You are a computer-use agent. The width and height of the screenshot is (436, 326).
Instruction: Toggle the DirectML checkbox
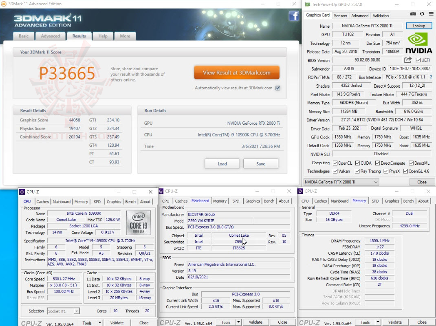411,163
